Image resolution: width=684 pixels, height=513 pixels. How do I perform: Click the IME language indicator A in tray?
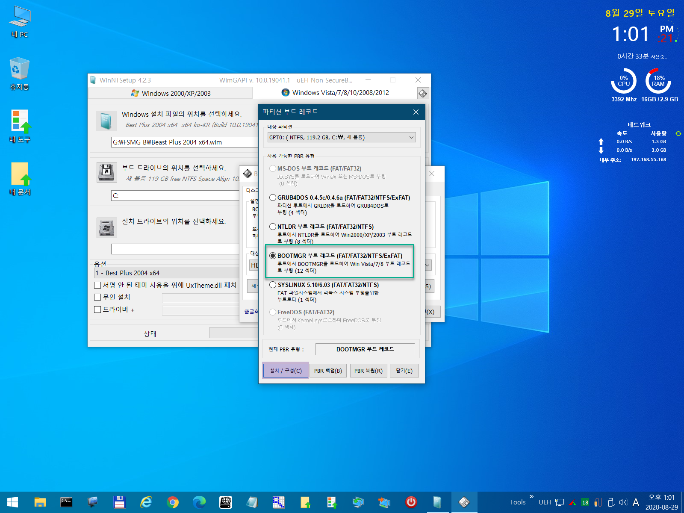pyautogui.click(x=636, y=502)
